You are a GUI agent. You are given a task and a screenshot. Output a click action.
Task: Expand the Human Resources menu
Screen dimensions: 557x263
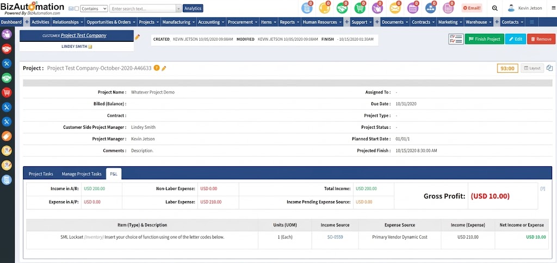point(322,22)
